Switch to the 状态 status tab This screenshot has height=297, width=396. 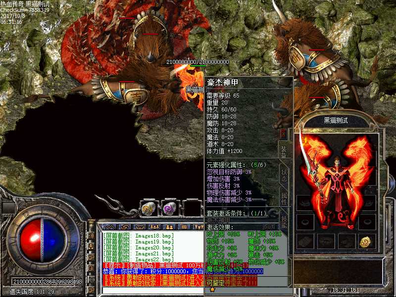tap(284, 175)
